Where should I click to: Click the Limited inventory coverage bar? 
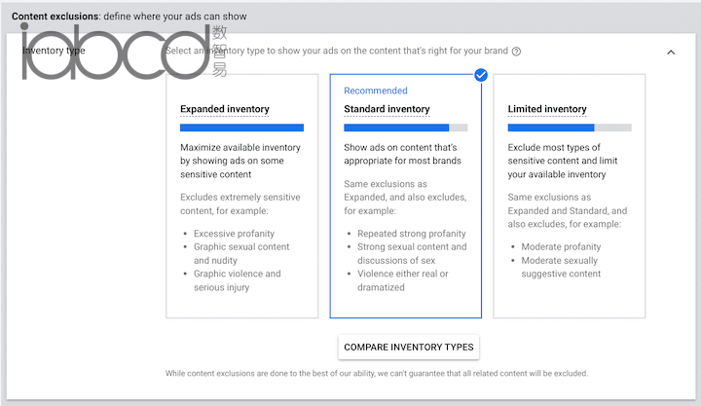(570, 128)
